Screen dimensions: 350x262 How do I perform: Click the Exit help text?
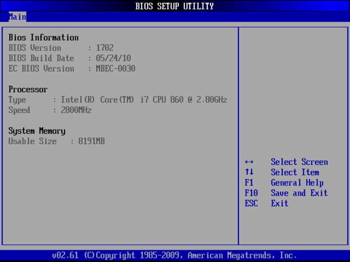point(280,203)
